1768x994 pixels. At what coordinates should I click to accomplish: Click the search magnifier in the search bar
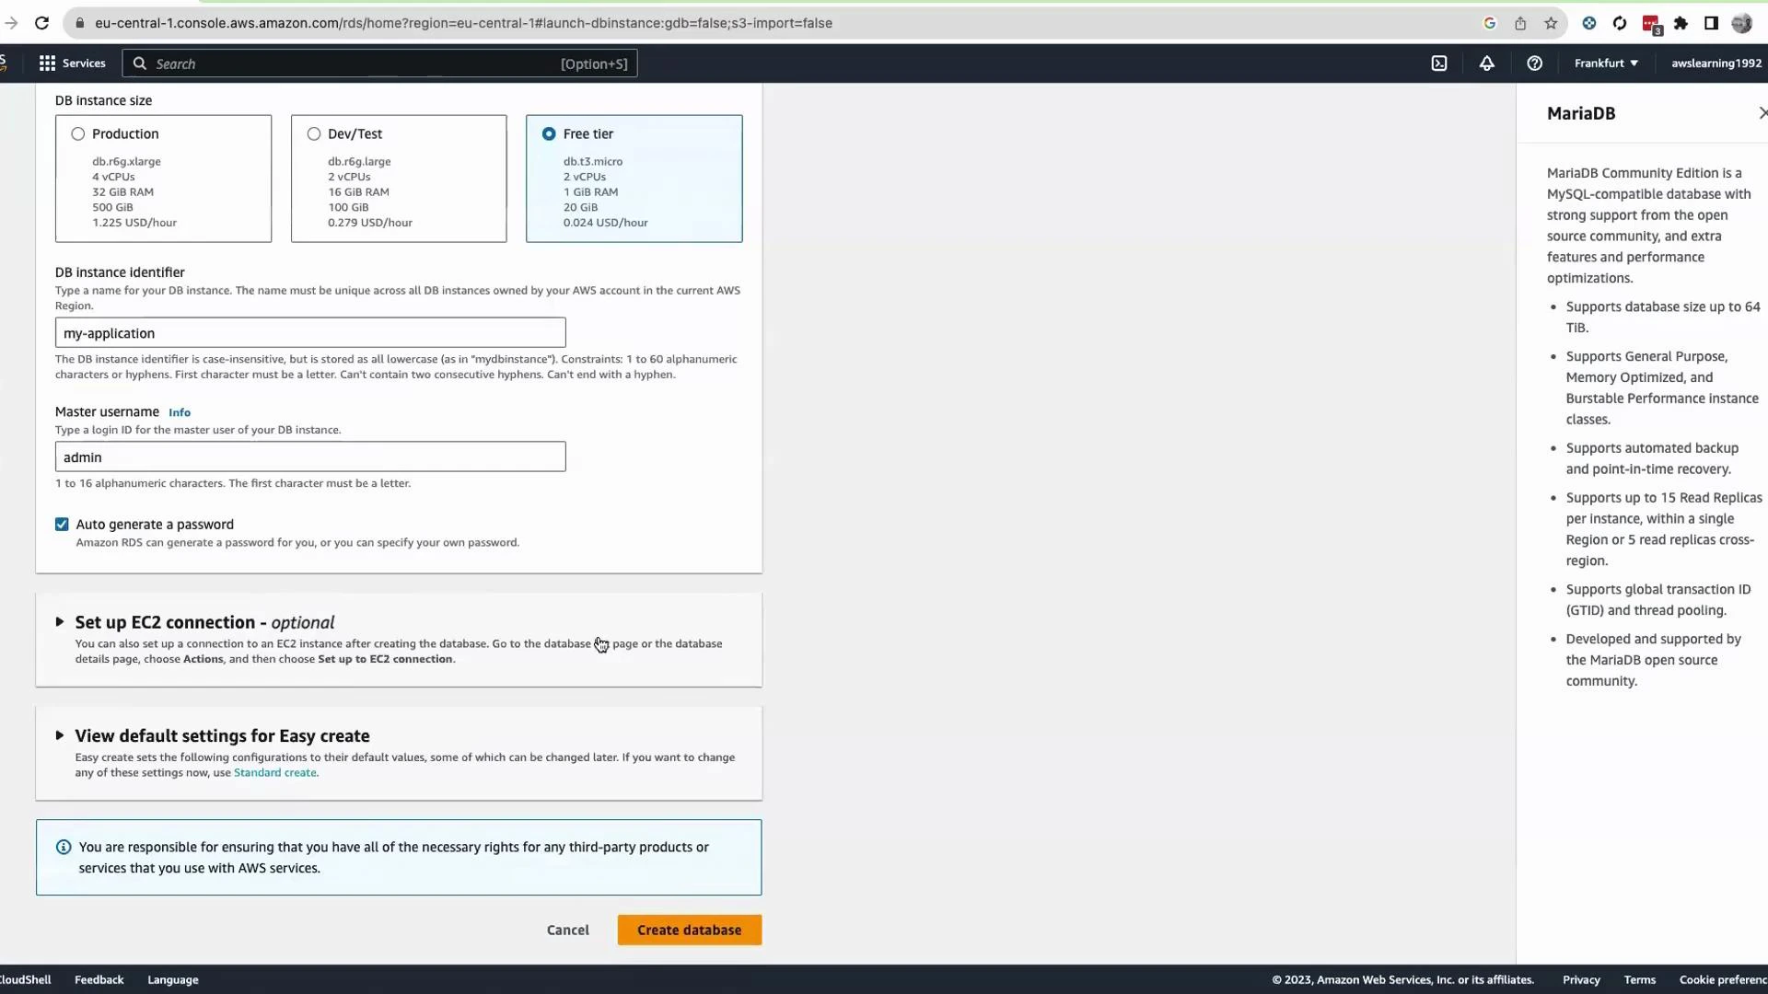[140, 63]
